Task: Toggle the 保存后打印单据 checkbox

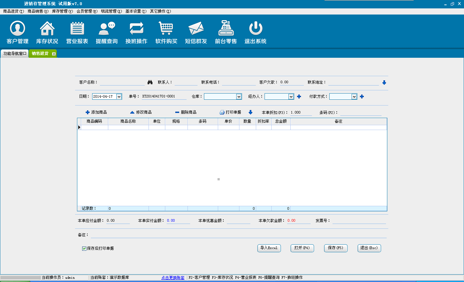Action: point(84,248)
